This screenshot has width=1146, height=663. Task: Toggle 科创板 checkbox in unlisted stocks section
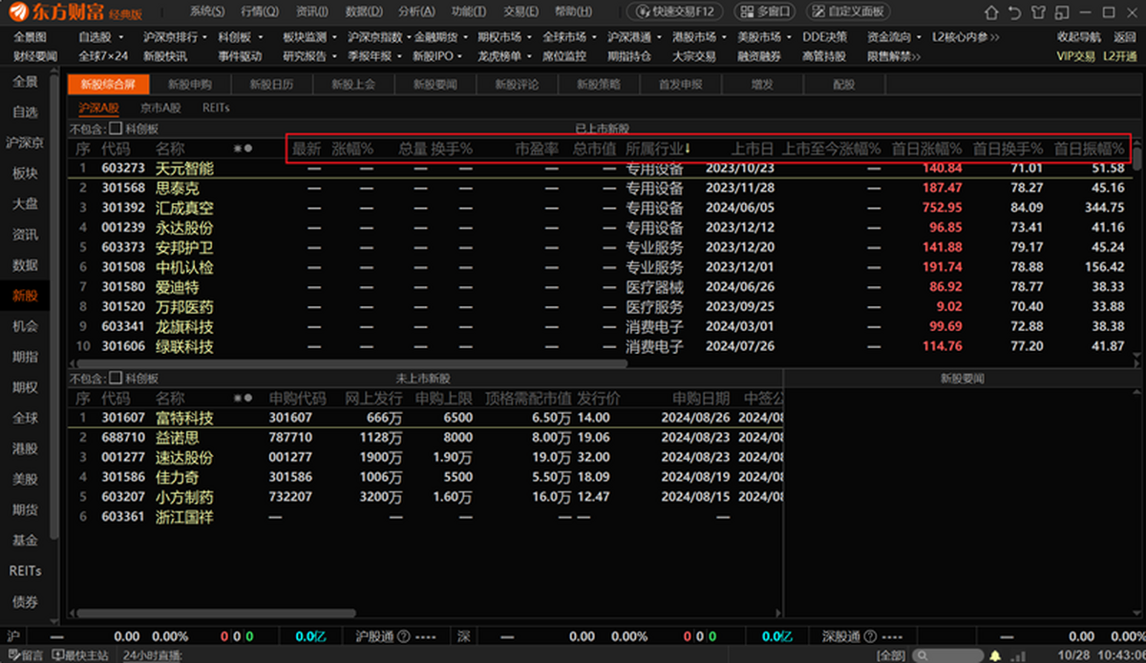coord(116,378)
